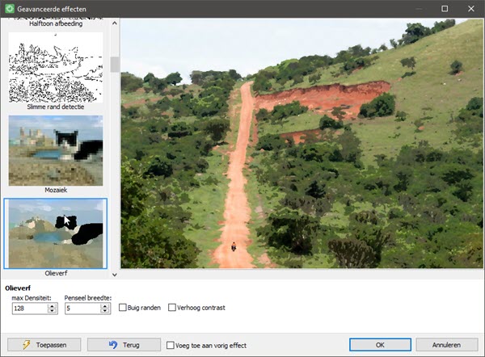Increase Penseel breedte with up arrow
This screenshot has height=357, width=485.
click(105, 305)
